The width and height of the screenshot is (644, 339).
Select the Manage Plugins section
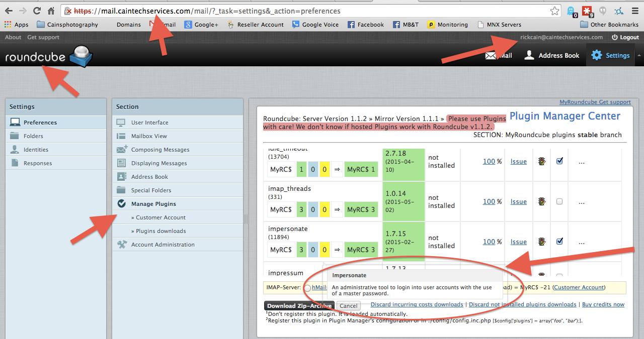tap(178, 204)
